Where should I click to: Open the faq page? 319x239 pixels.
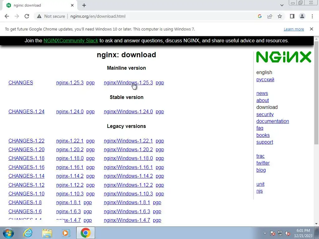pyautogui.click(x=260, y=128)
